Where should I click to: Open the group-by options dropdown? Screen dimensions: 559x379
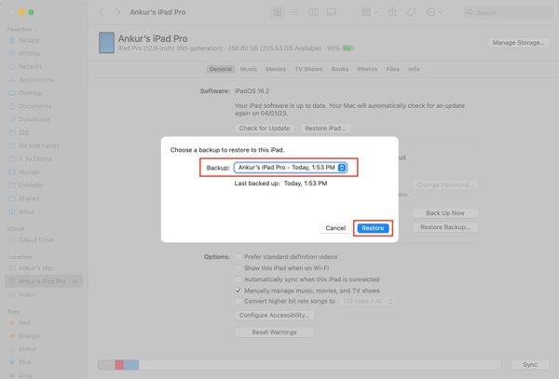[370, 12]
